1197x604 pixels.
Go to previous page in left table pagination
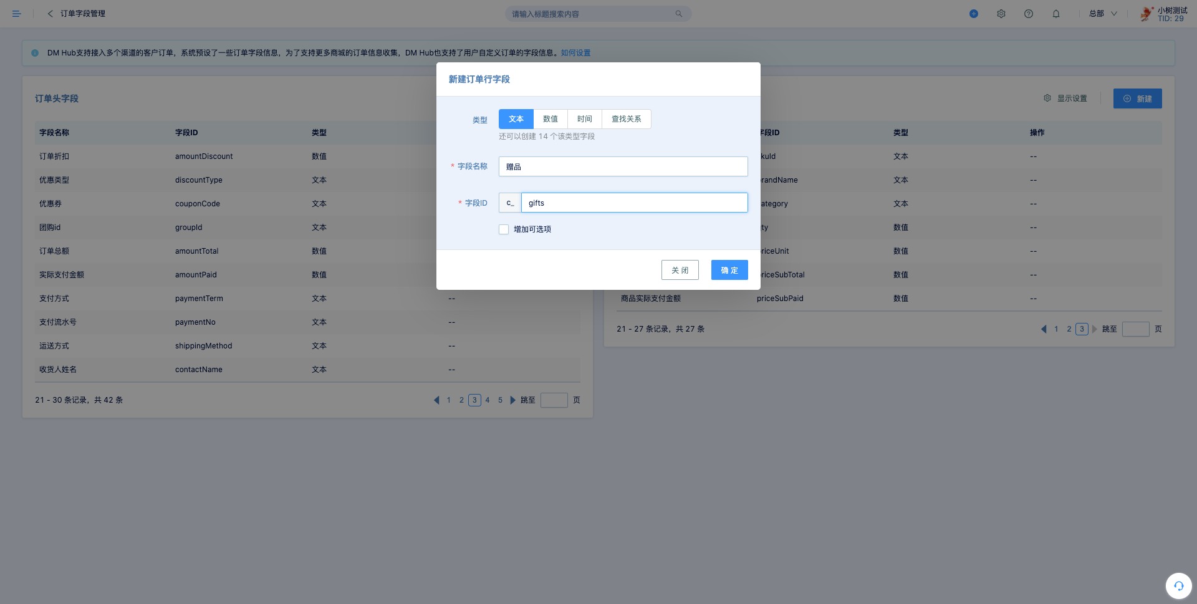pos(436,400)
